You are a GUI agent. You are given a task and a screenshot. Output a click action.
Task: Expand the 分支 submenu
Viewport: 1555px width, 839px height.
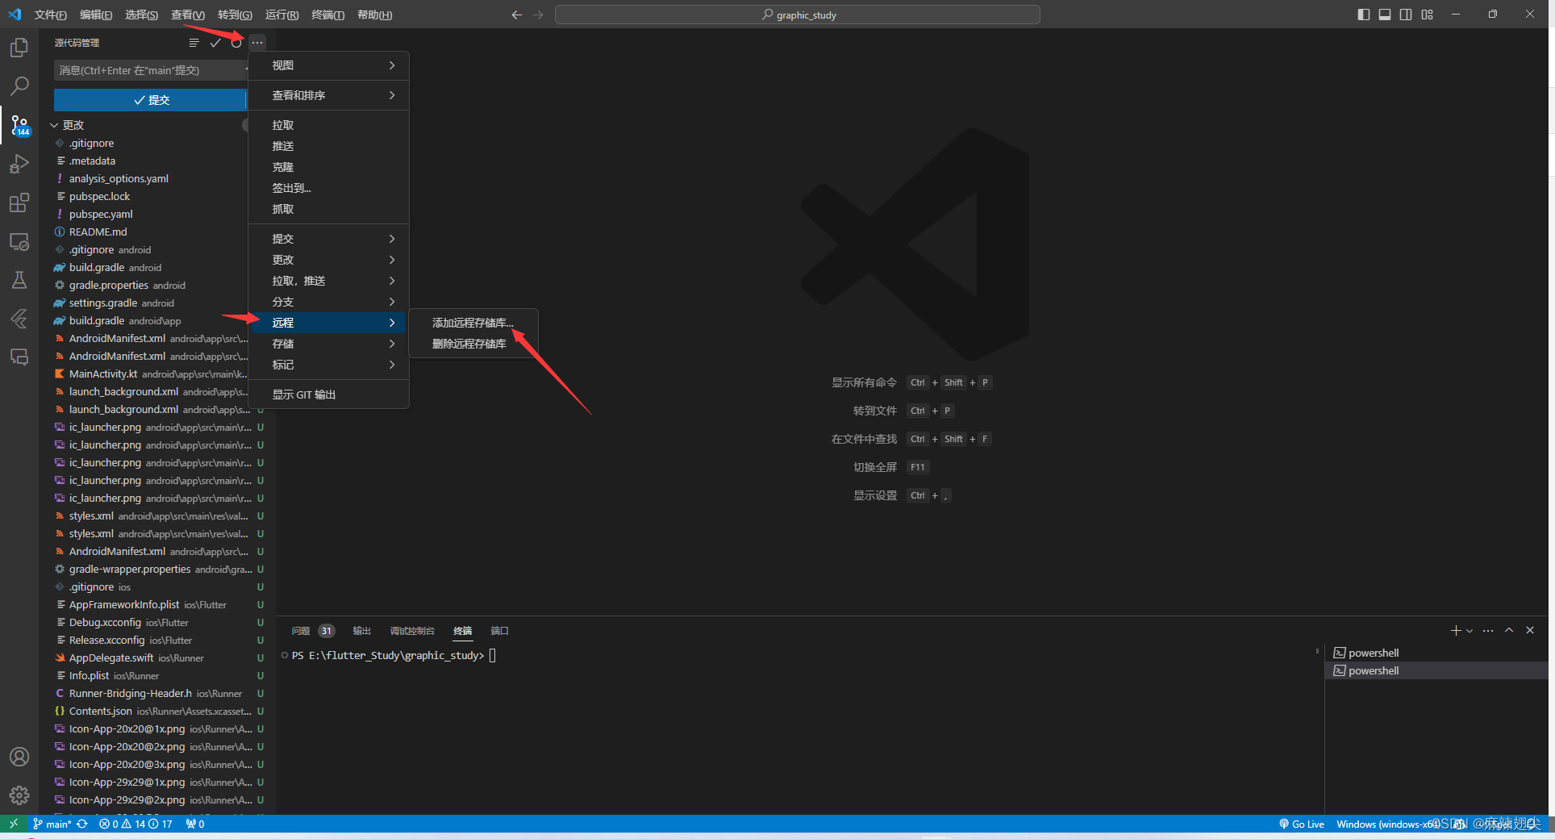[x=329, y=302]
